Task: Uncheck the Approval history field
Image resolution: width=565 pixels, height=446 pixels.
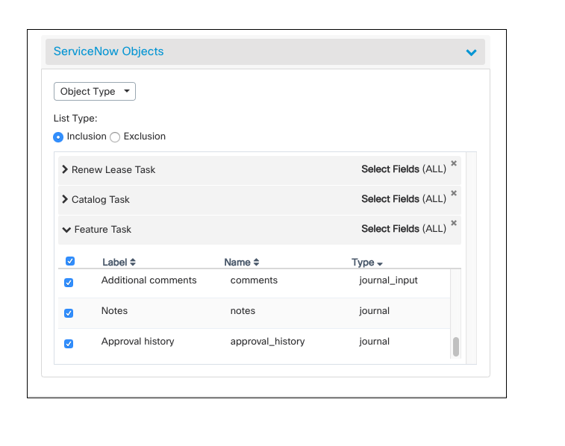Action: click(69, 344)
